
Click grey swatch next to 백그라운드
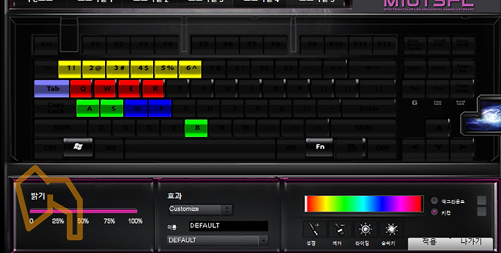pos(482,200)
